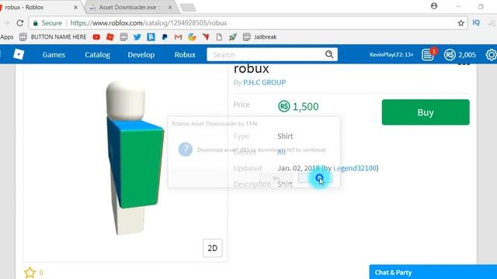Open the blue R bookmark icon
Screen dimensions: 497x279
[151, 37]
